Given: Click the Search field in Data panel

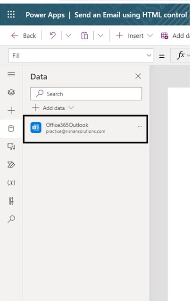Looking at the screenshot, I should point(86,94).
